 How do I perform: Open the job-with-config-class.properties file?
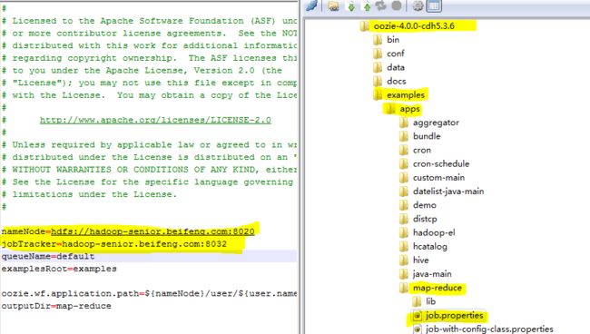coord(489,329)
